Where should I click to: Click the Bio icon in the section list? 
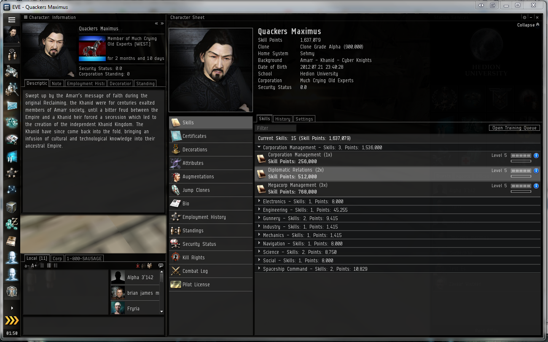175,203
